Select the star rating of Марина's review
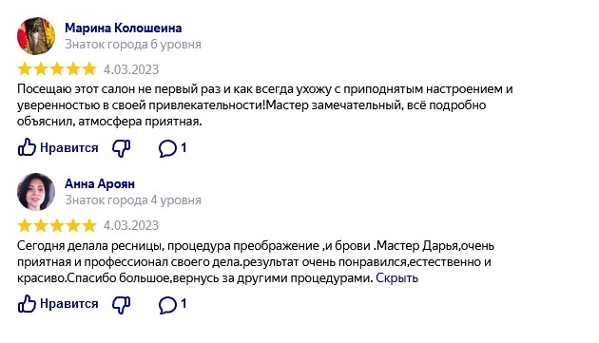Screen dimensions: 599x343 (x=57, y=69)
